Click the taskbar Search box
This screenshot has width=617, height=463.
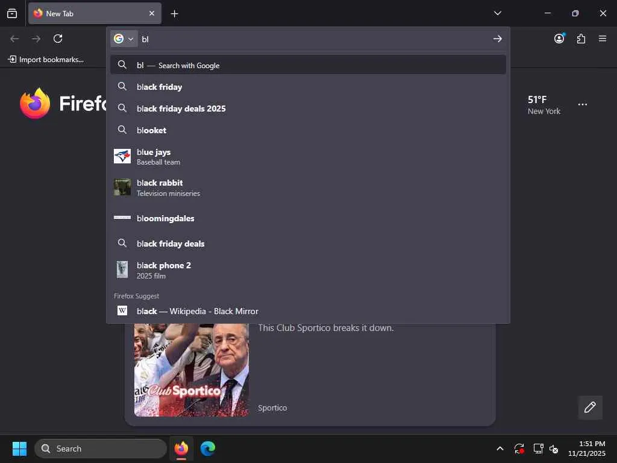101,449
